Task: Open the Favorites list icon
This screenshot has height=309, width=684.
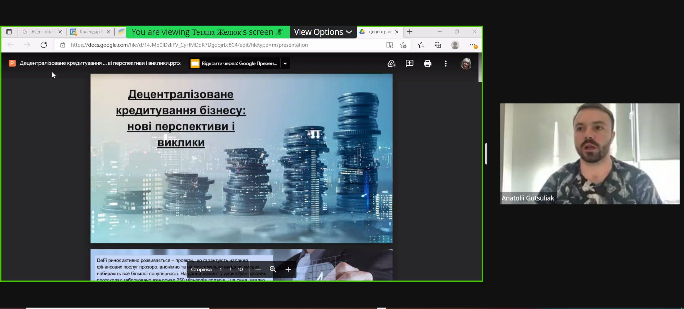Action: pos(421,45)
